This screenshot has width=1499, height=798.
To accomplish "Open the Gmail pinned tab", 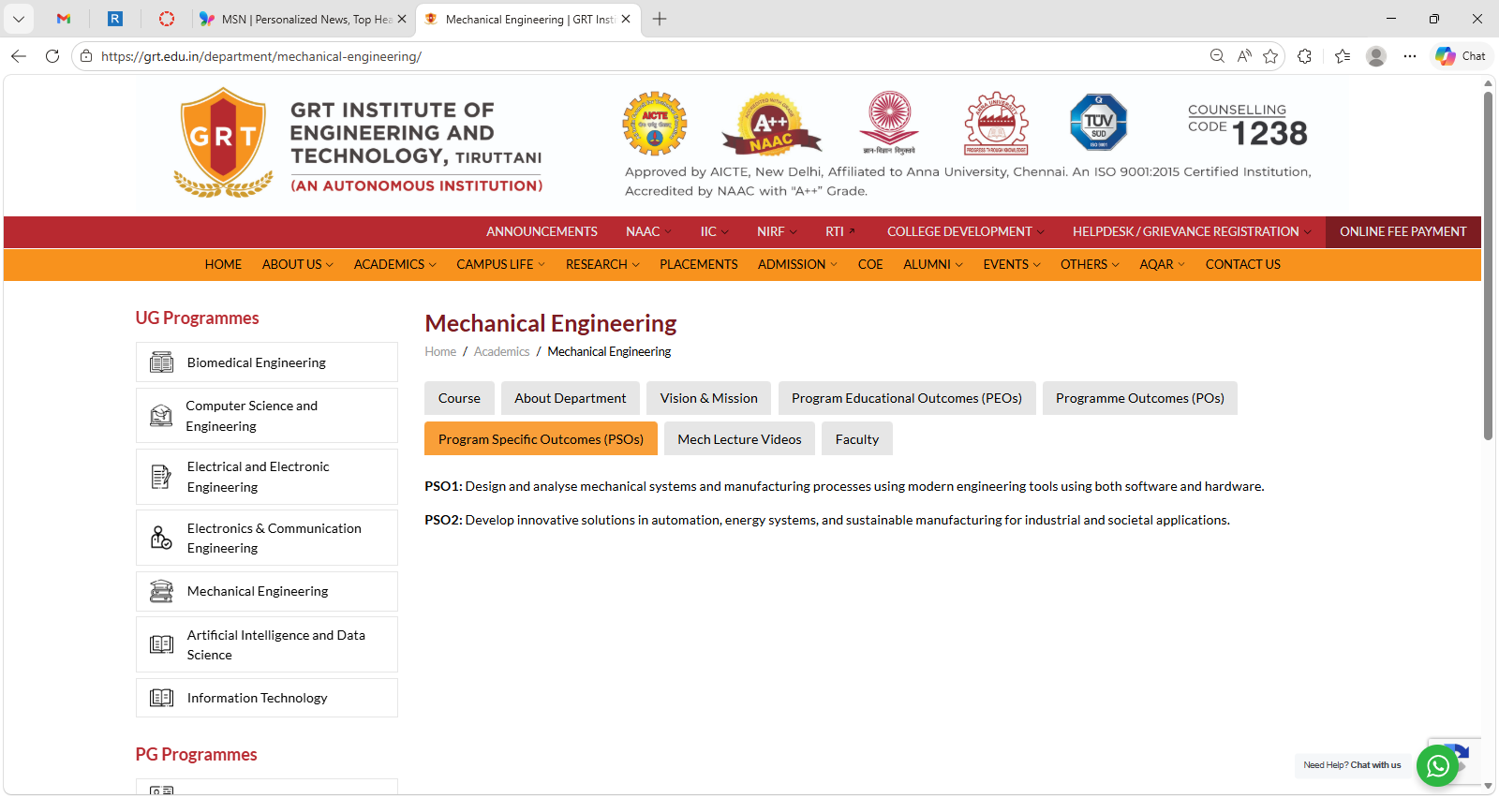I will pyautogui.click(x=64, y=19).
